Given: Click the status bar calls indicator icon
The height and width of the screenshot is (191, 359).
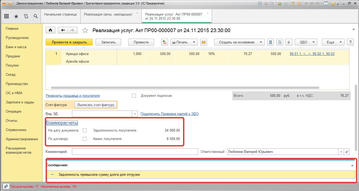Looking at the screenshot, I should pos(6,186).
